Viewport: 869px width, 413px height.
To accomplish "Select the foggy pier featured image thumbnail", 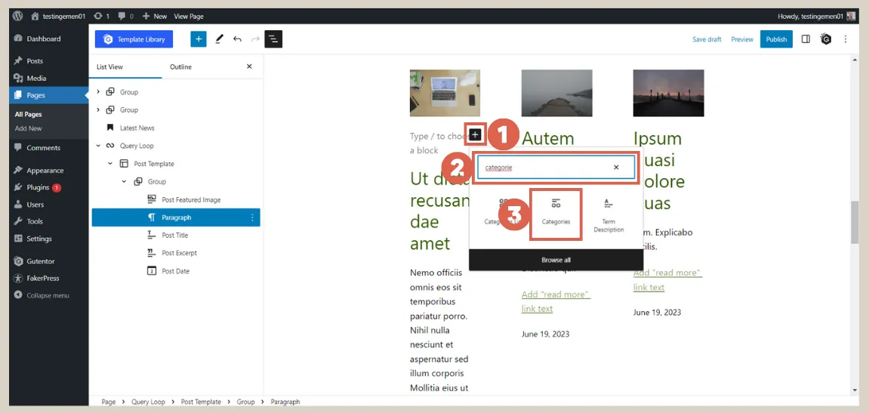I will [556, 93].
